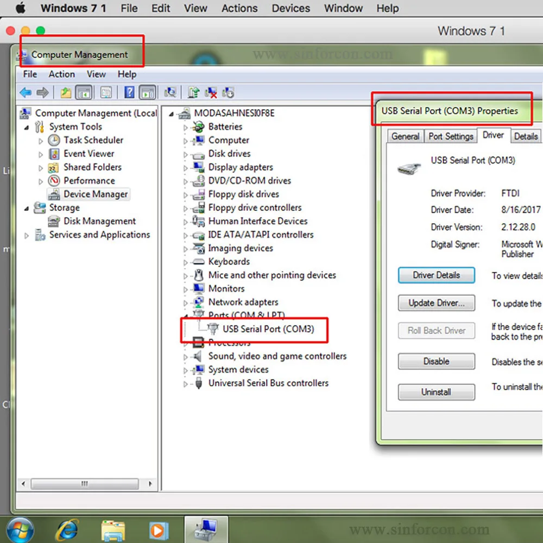Switch to the General tab
Image resolution: width=543 pixels, height=543 pixels.
pos(405,136)
